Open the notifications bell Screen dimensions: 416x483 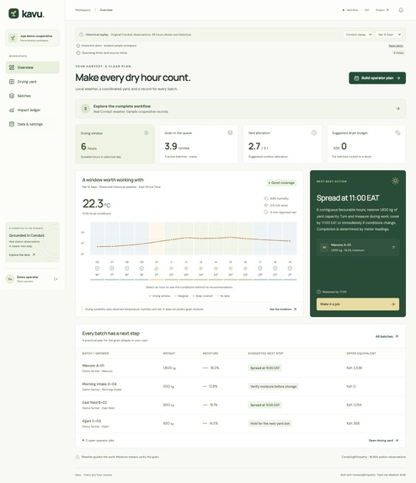coord(401,10)
